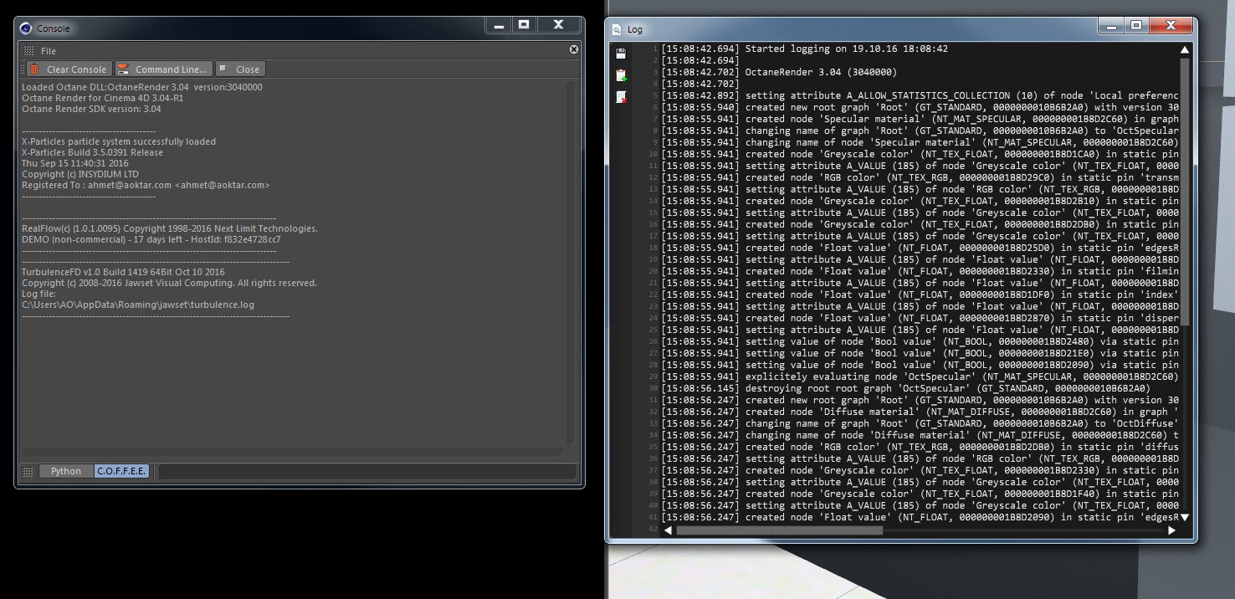Click the console command input field
Viewport: 1235px width, 599px height.
click(367, 472)
